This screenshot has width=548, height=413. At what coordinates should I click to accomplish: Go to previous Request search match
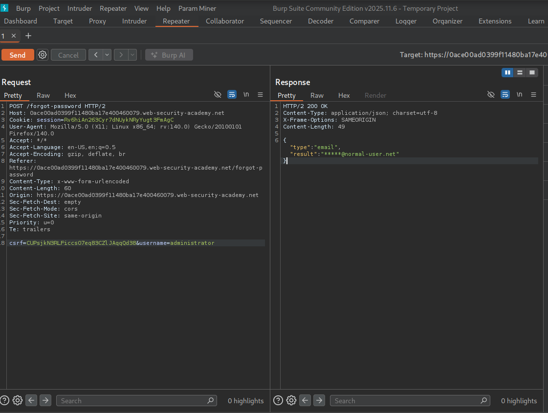point(31,400)
